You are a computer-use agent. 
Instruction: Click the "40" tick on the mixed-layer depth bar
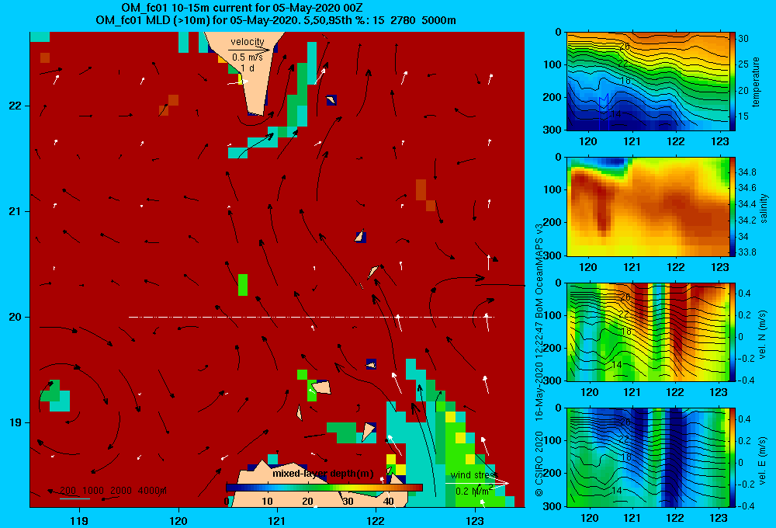389,502
